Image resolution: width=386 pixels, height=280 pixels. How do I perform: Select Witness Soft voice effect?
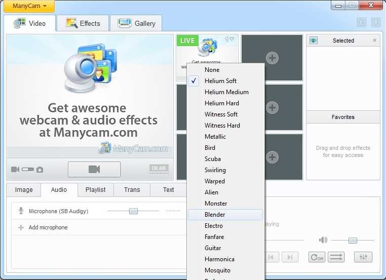point(225,114)
